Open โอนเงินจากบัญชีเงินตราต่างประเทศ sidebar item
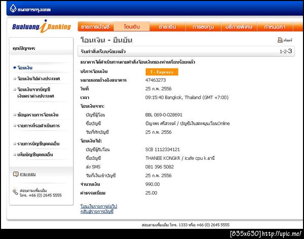Viewport: 304px width, 239px height. click(35, 93)
